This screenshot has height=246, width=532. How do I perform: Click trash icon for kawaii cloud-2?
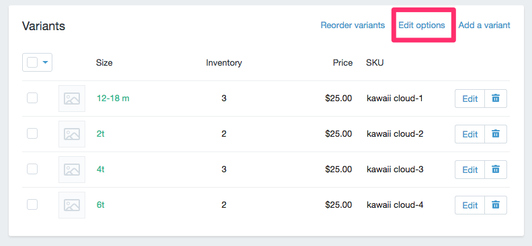pyautogui.click(x=496, y=134)
